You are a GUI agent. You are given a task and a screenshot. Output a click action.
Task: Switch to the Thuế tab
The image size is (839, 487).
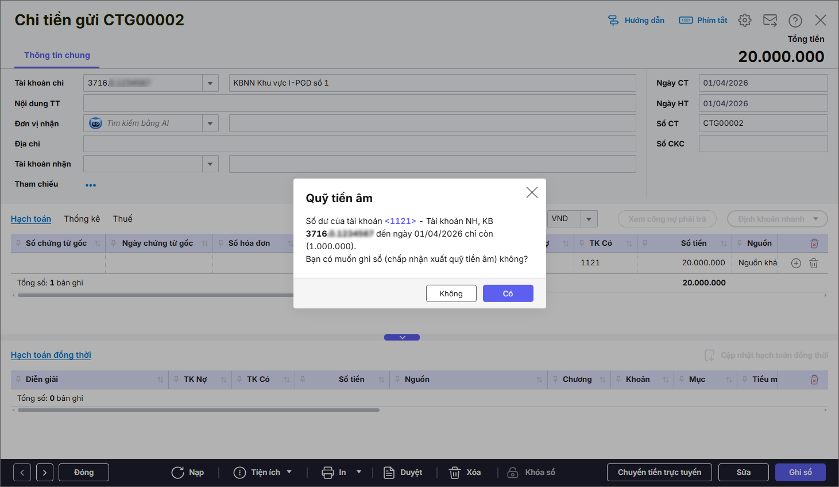click(122, 219)
